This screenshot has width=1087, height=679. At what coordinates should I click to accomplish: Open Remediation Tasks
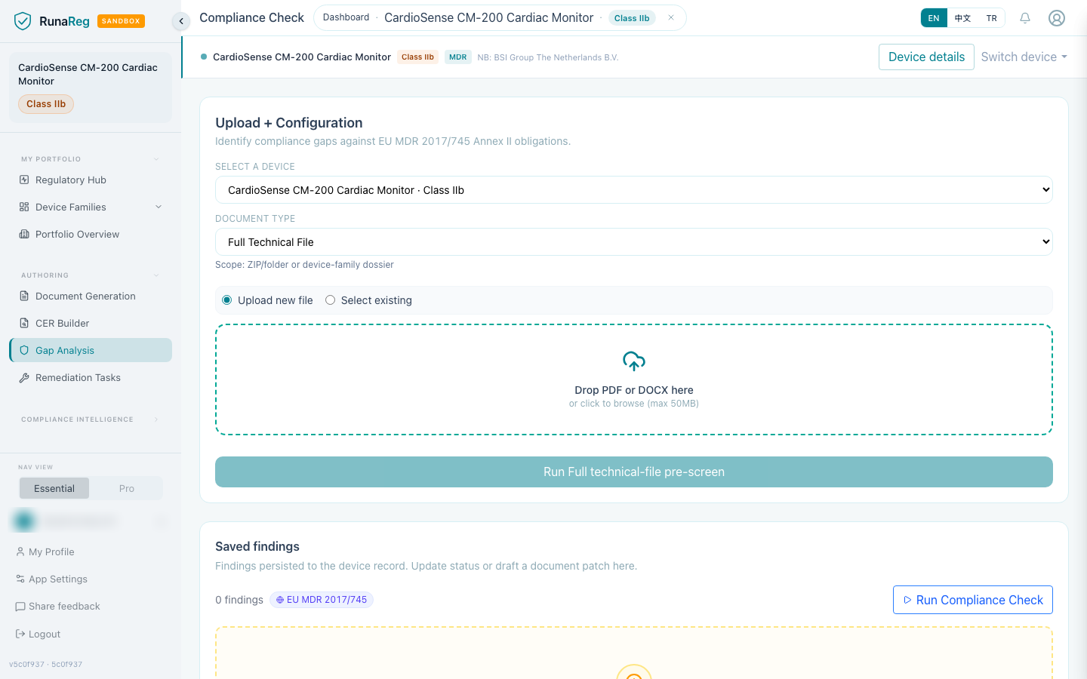coord(91,377)
